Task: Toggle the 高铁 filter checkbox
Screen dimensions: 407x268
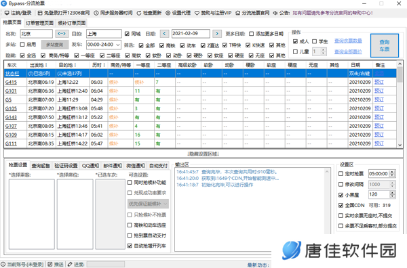Action: [161, 45]
